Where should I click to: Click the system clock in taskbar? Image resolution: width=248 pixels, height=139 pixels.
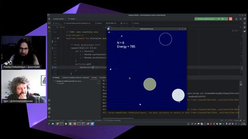(244, 124)
